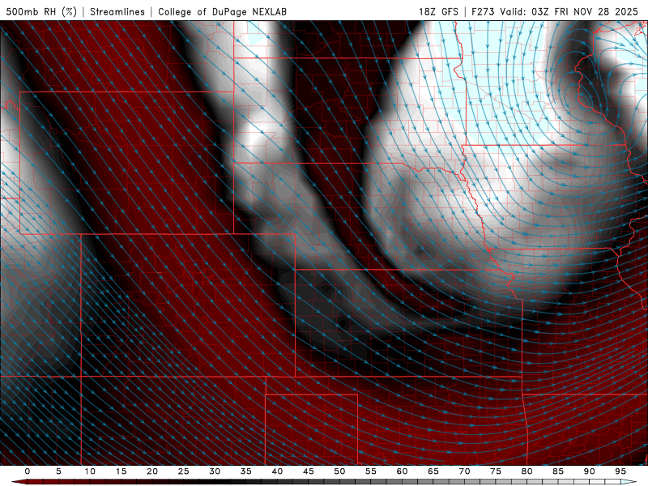Click the '45' value on the color scale
Screen dimensions: 648x486
coord(309,471)
